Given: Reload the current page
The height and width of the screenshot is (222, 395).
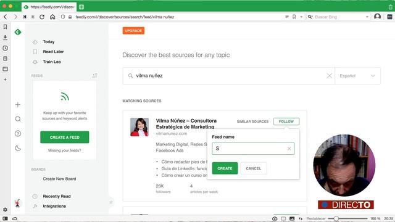Looking at the screenshot, I should 42,17.
